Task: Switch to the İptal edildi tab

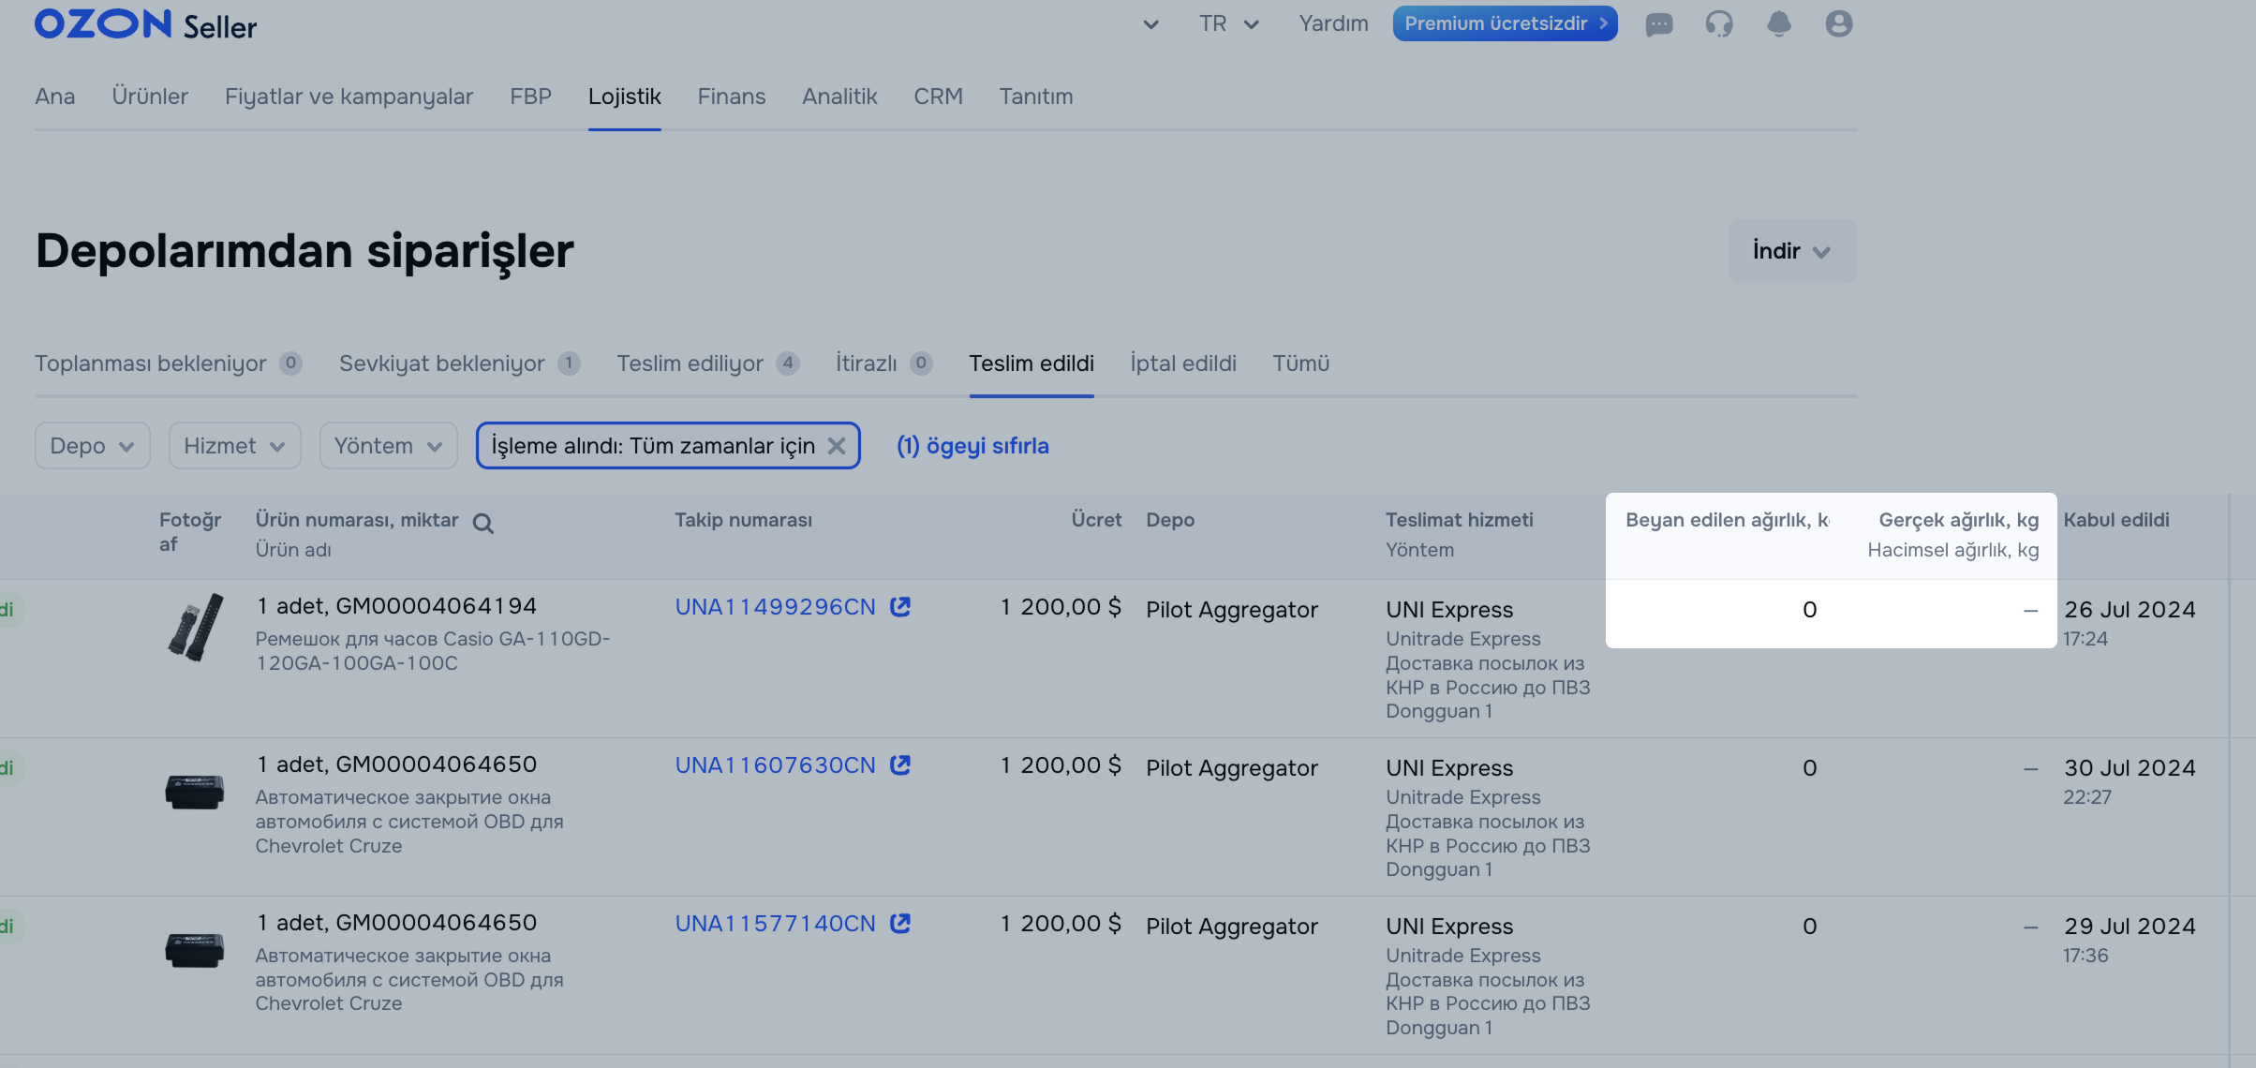Action: tap(1182, 363)
